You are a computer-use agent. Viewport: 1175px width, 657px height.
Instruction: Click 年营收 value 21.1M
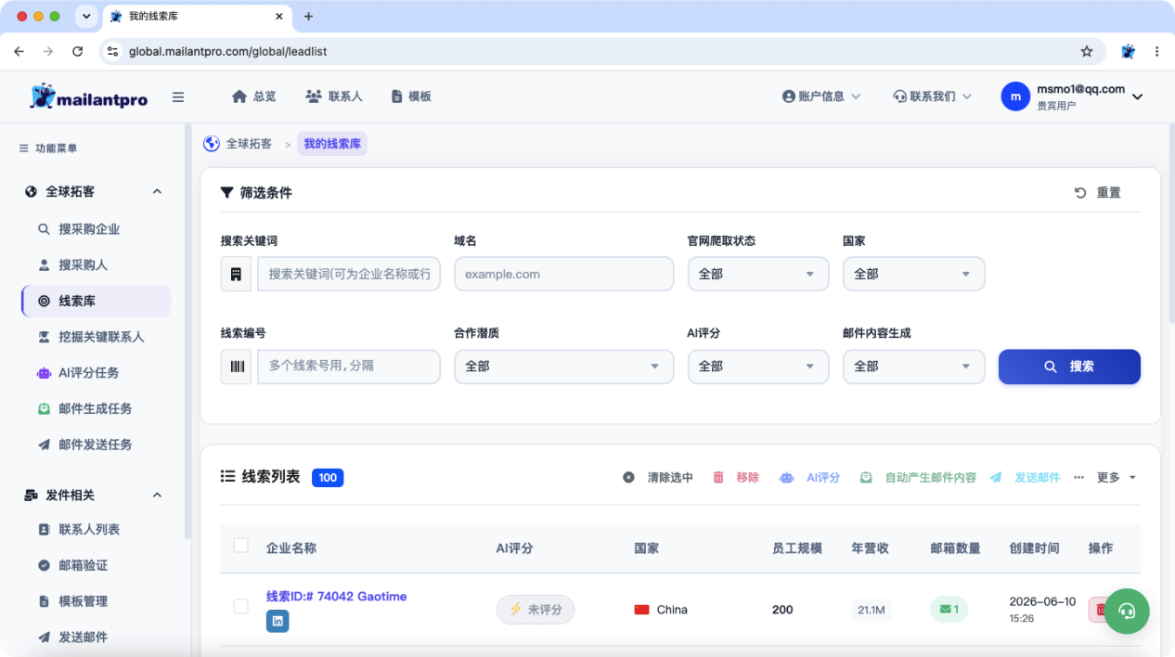[872, 610]
